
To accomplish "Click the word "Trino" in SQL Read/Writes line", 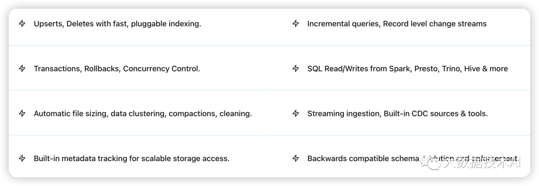I will coord(451,69).
